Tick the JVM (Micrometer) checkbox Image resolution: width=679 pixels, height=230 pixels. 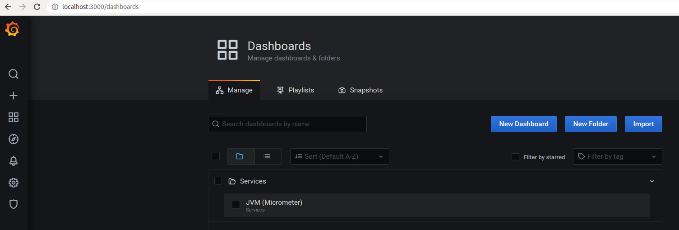[x=236, y=205]
